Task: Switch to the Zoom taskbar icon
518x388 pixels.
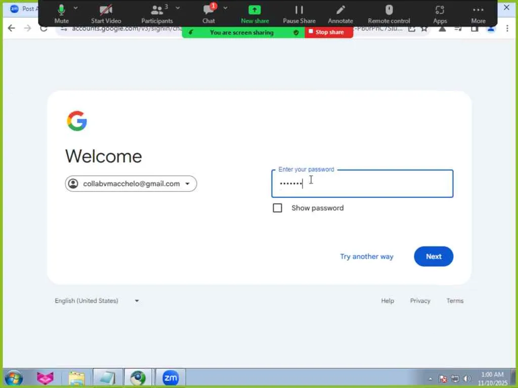Action: click(170, 378)
